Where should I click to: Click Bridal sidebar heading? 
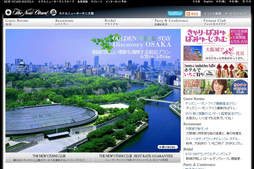(x=188, y=149)
